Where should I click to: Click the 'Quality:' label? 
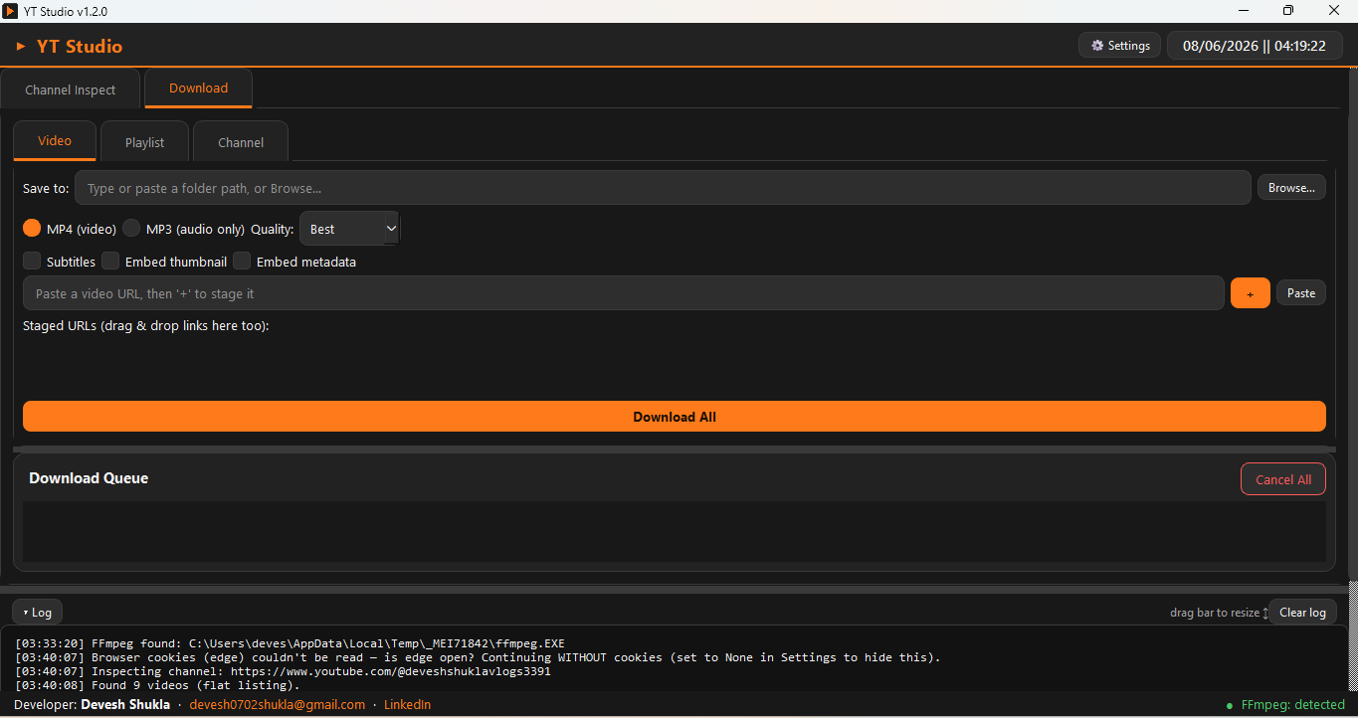(273, 229)
